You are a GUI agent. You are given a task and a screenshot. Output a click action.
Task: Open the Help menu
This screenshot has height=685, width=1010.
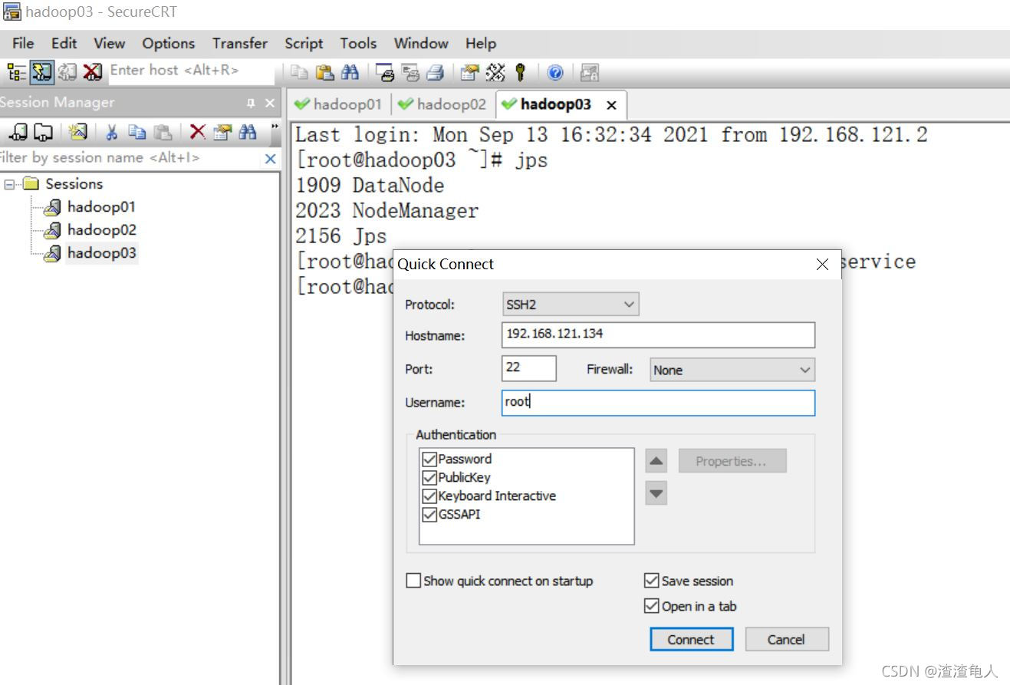tap(481, 44)
